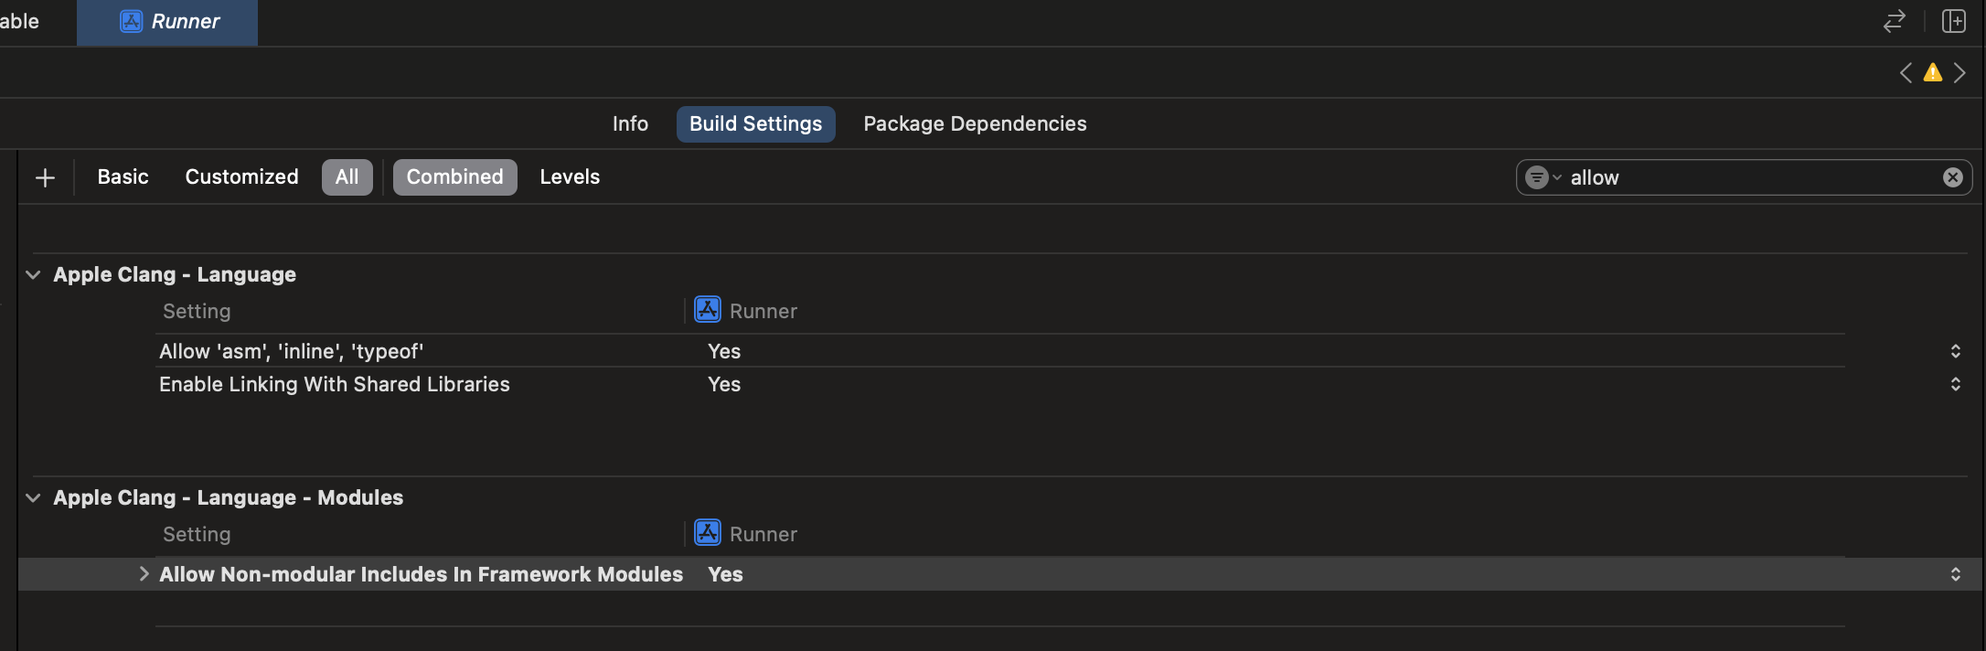Clear the allow search text
1986x651 pixels.
(x=1952, y=177)
